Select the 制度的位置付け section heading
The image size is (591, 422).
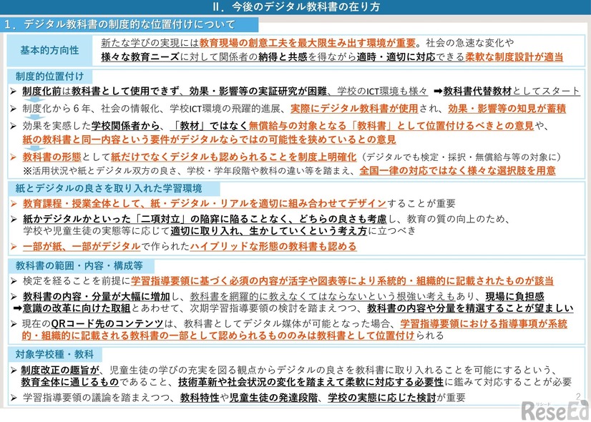click(x=49, y=76)
